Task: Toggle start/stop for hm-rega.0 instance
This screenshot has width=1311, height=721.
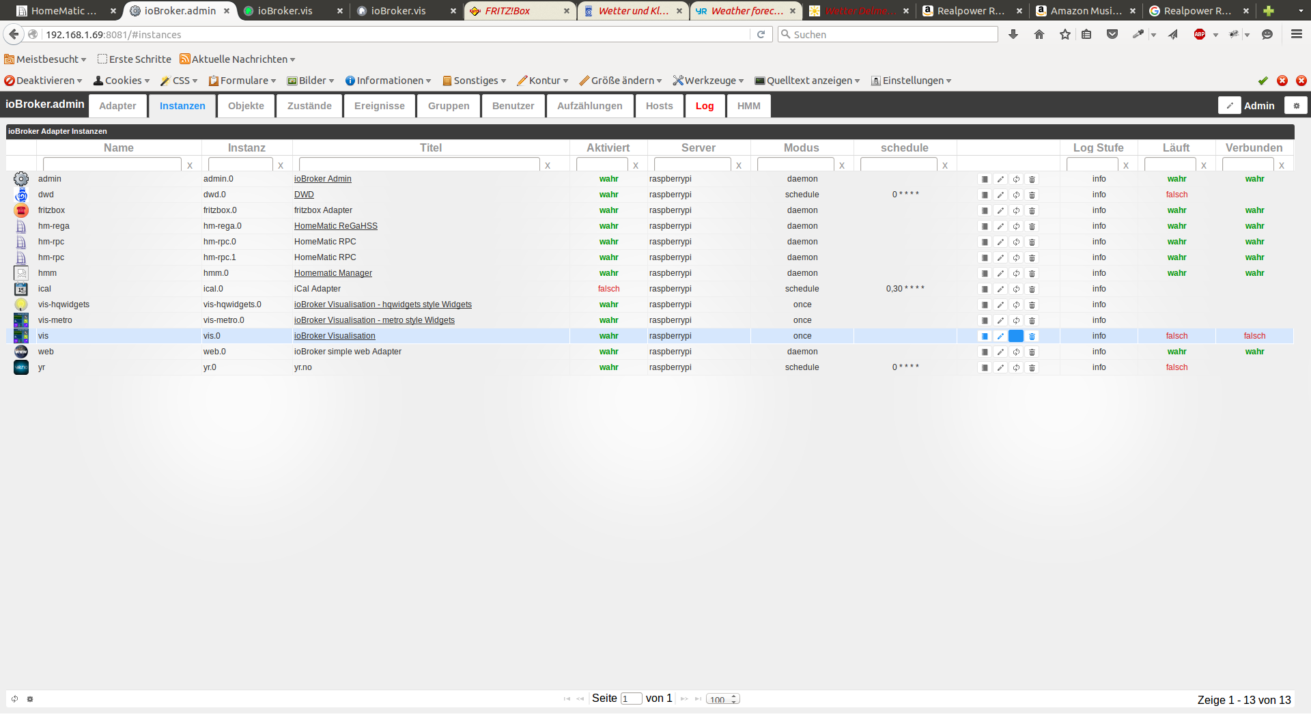Action: click(985, 226)
